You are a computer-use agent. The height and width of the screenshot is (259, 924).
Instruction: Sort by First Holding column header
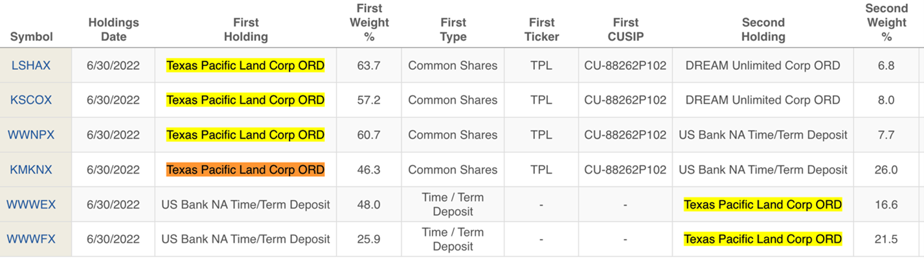245,30
